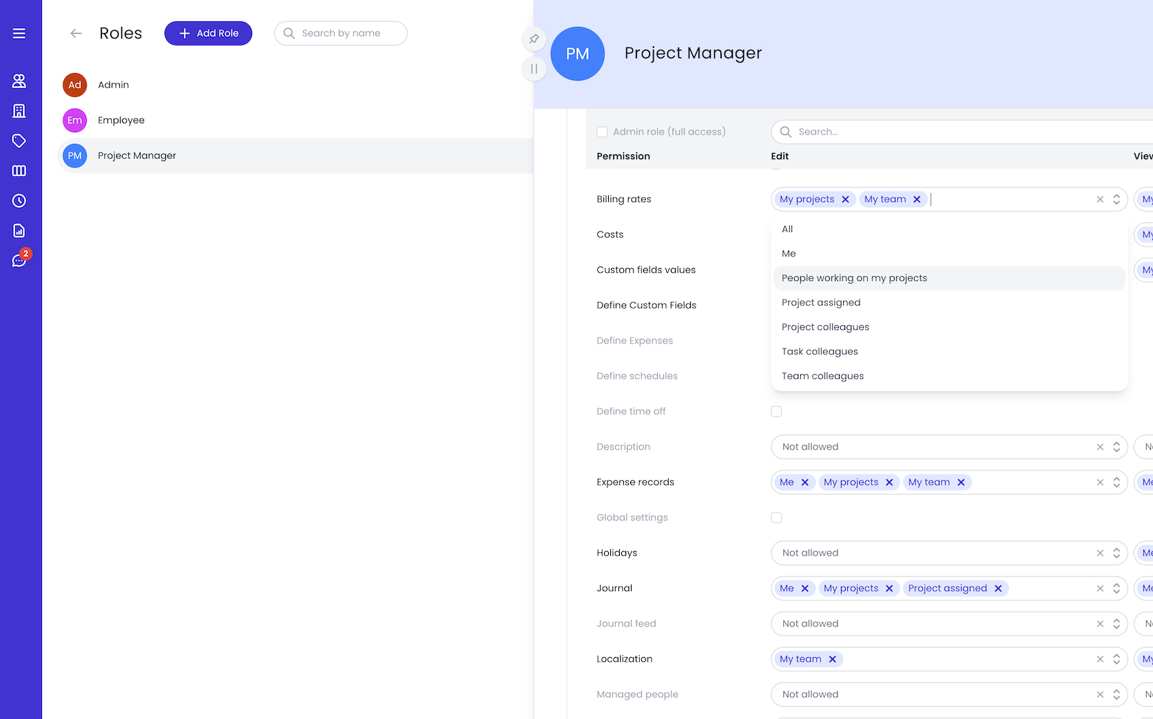
Task: Expand the Expense records edit dropdown
Action: tap(1116, 482)
